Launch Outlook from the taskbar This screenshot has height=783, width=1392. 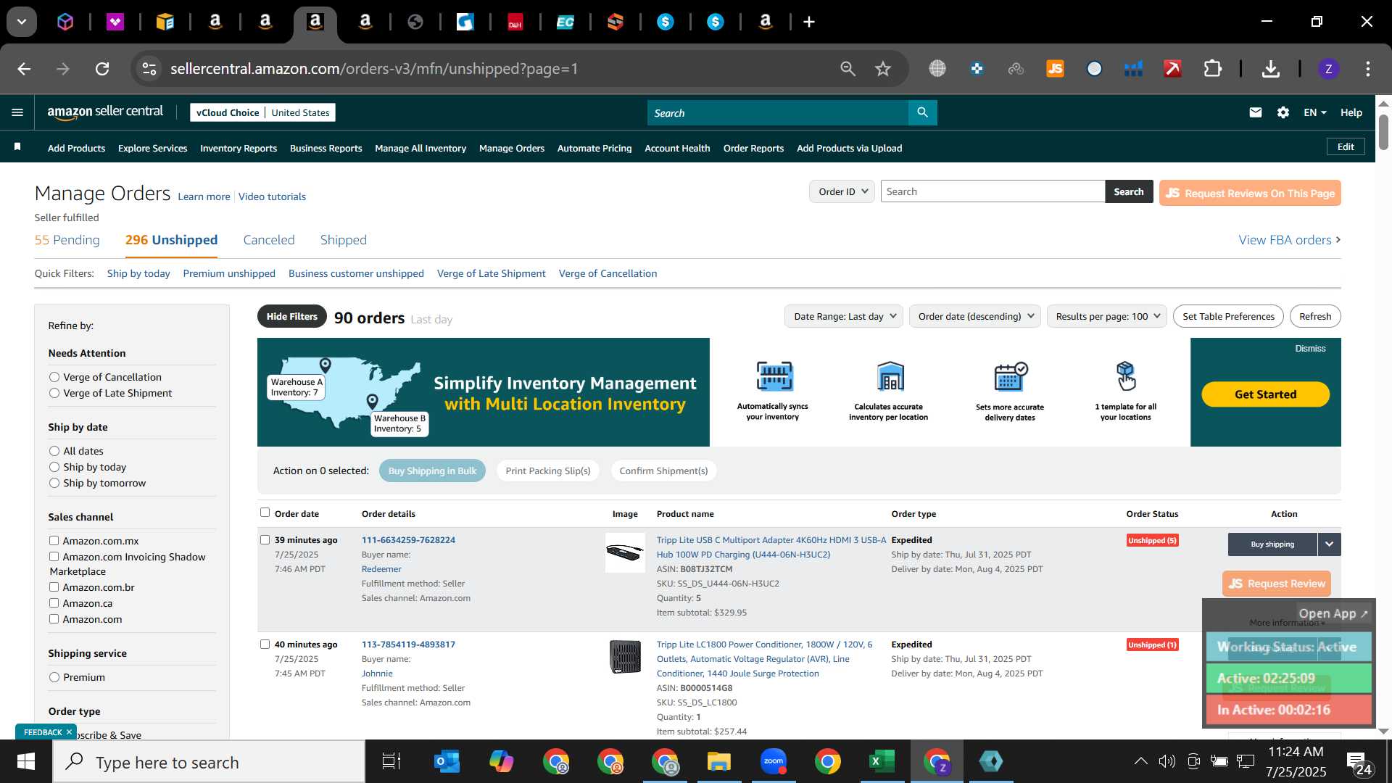tap(447, 762)
